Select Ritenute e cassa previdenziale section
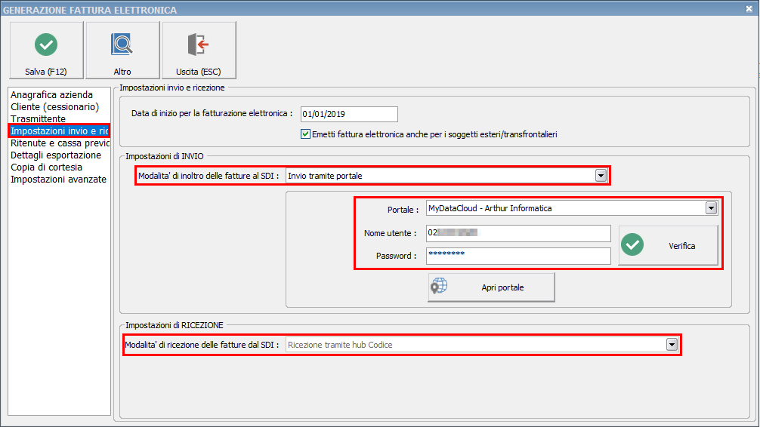Image resolution: width=760 pixels, height=427 pixels. [x=60, y=143]
